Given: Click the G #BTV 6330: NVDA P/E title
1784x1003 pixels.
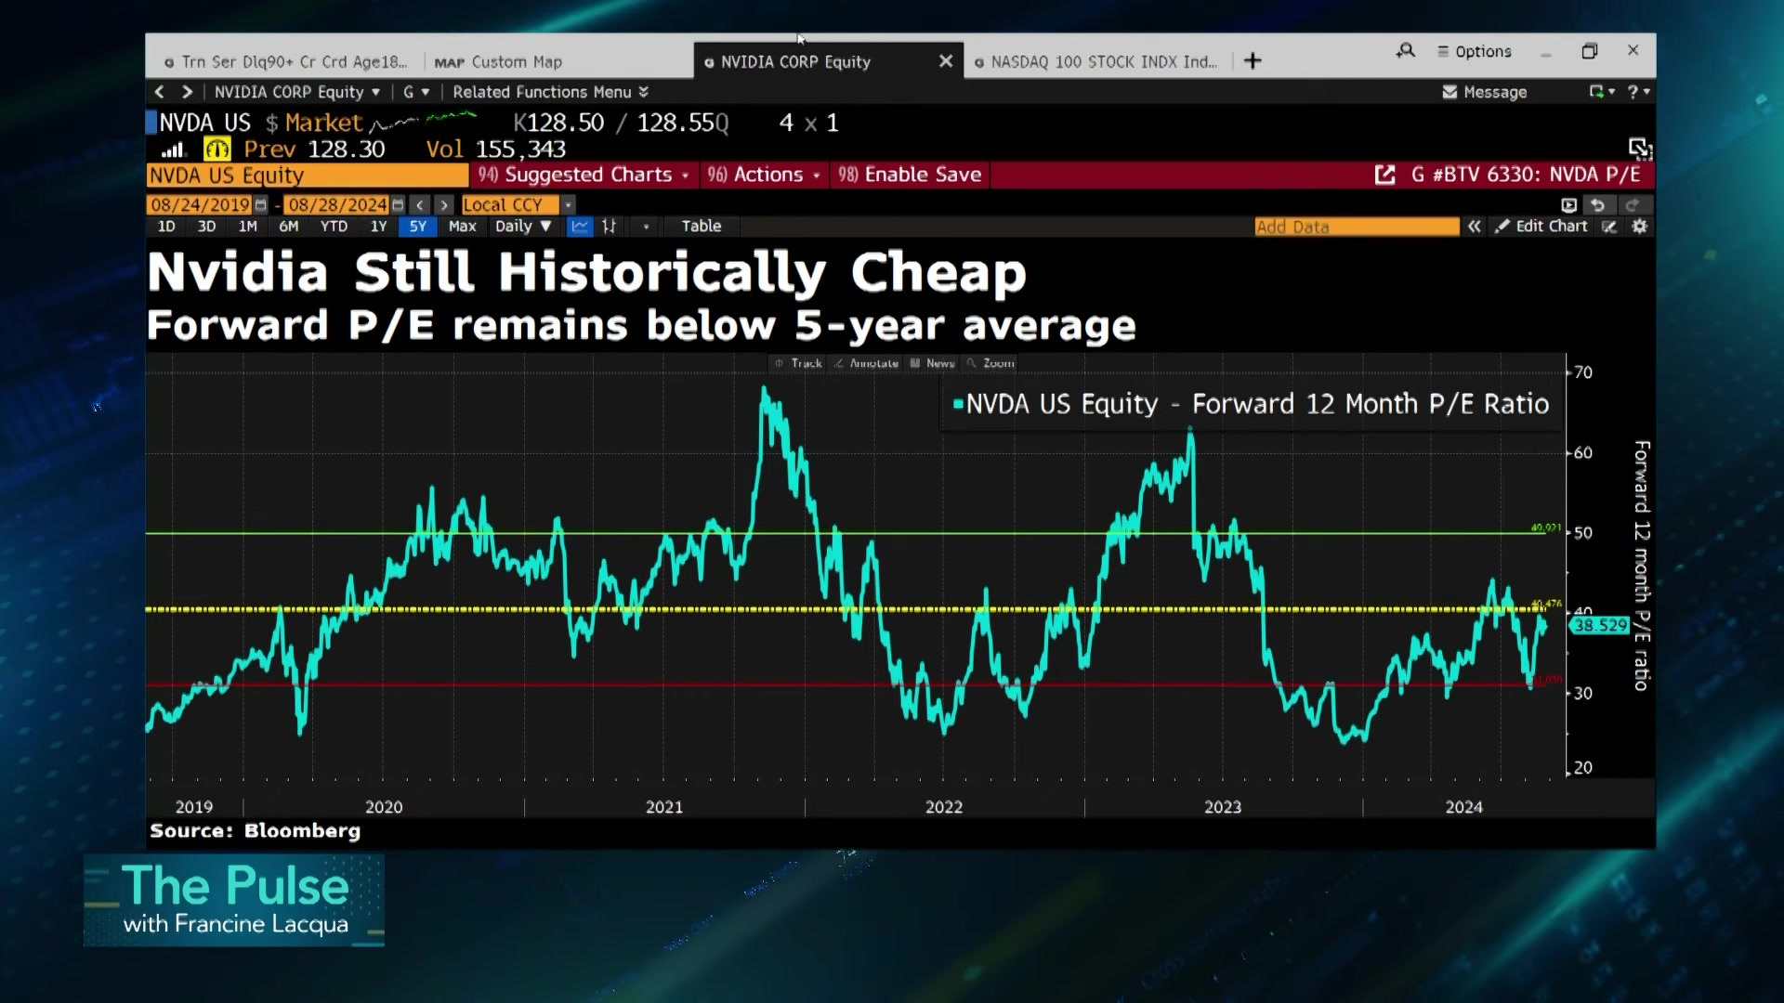Looking at the screenshot, I should (1526, 175).
